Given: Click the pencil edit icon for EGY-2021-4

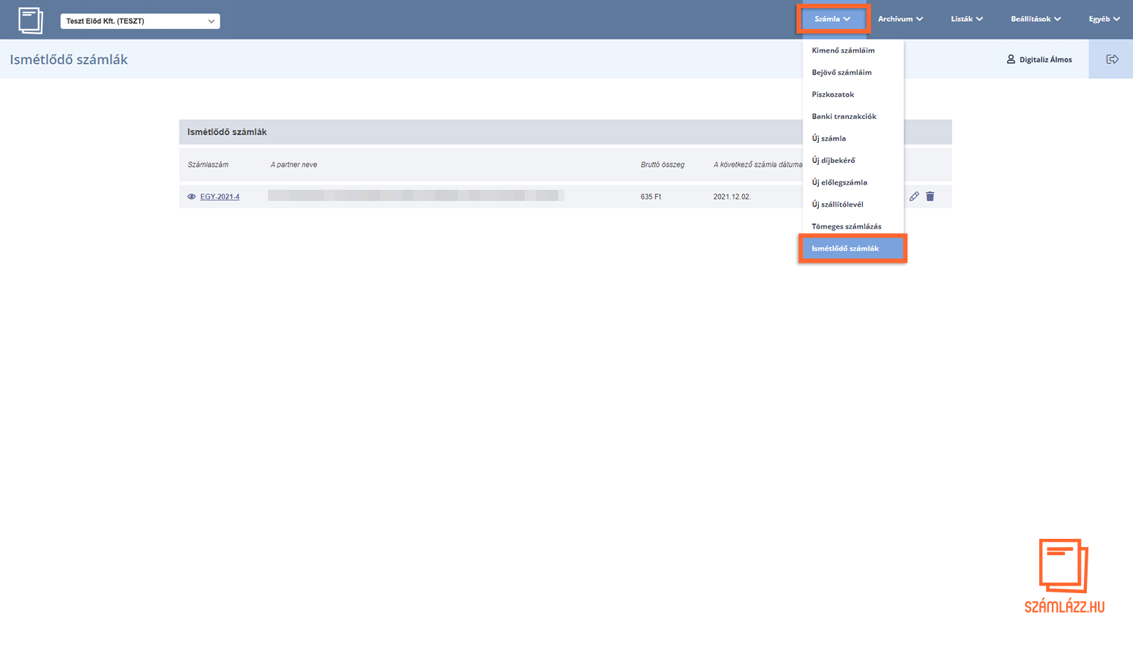Looking at the screenshot, I should (914, 196).
